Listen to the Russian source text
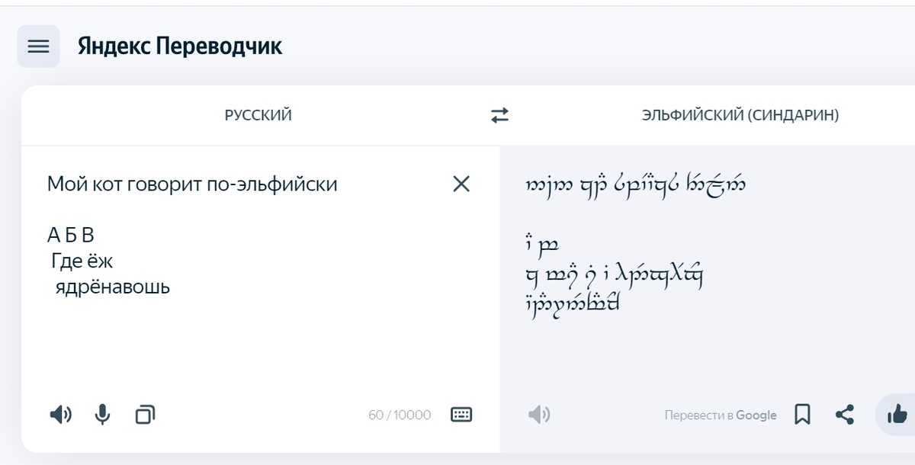 click(60, 415)
